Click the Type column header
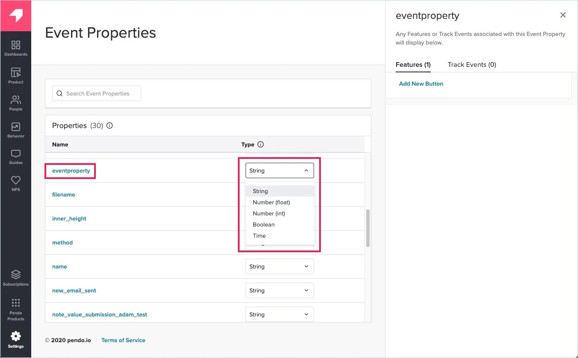This screenshot has width=578, height=358. [x=248, y=144]
